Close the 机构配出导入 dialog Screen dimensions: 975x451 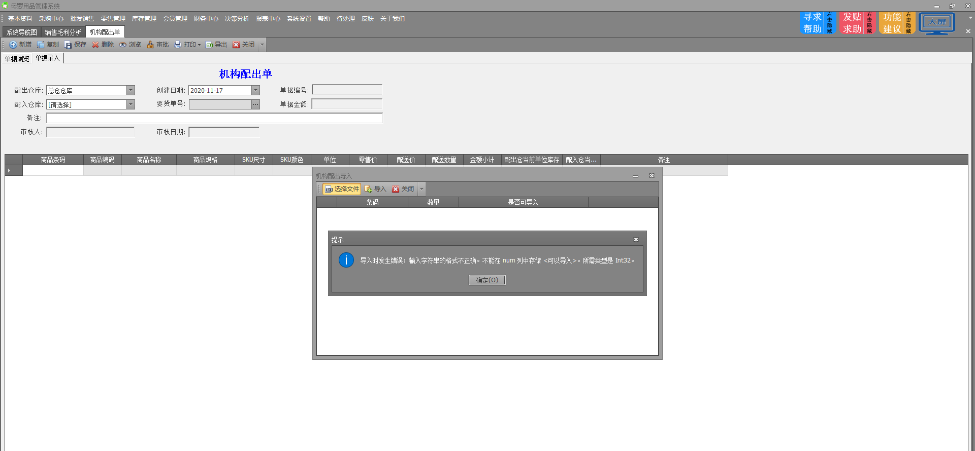point(652,176)
